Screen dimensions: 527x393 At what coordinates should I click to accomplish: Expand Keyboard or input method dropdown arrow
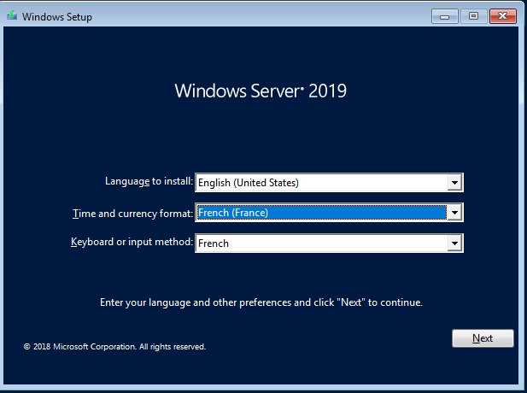tap(454, 243)
